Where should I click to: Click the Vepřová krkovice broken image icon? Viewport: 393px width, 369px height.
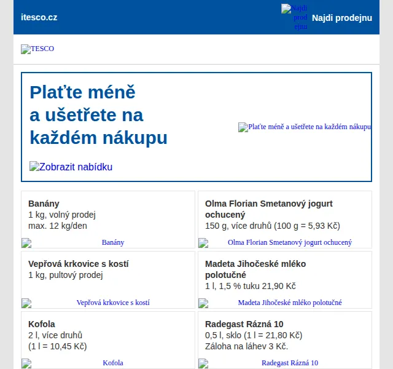click(x=26, y=303)
